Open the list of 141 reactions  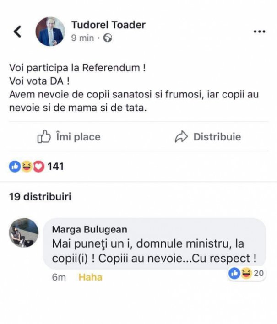click(x=55, y=167)
